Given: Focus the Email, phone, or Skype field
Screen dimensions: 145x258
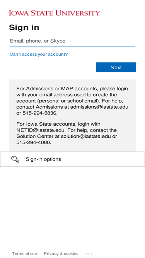Looking at the screenshot, I should [72, 41].
